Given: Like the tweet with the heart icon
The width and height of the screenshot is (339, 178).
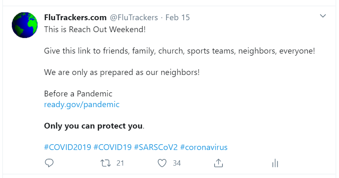Looking at the screenshot, I should coord(162,163).
